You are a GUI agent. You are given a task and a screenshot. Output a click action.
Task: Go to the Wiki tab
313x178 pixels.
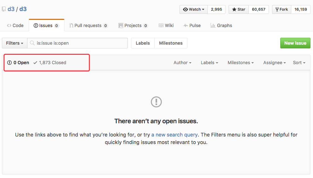(166, 25)
